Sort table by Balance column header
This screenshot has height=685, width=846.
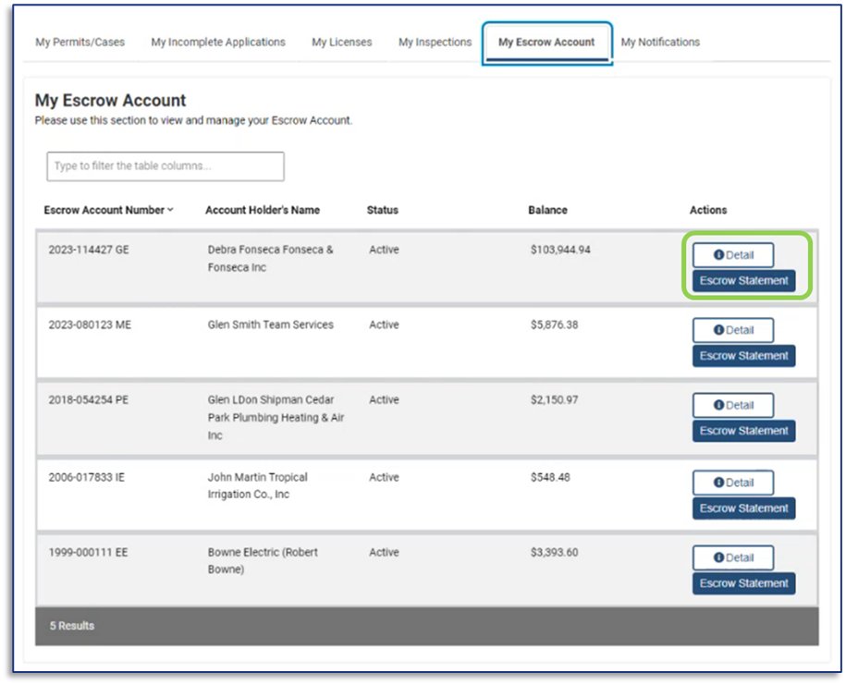pyautogui.click(x=547, y=210)
